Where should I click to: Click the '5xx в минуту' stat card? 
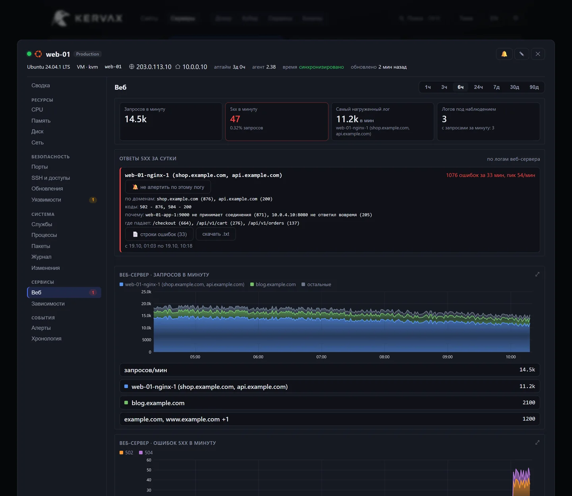pos(277,121)
